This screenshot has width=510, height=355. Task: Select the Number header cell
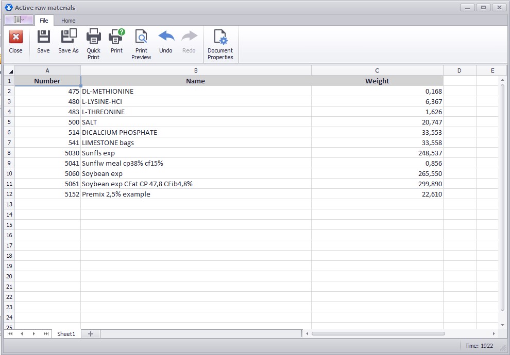coord(47,81)
